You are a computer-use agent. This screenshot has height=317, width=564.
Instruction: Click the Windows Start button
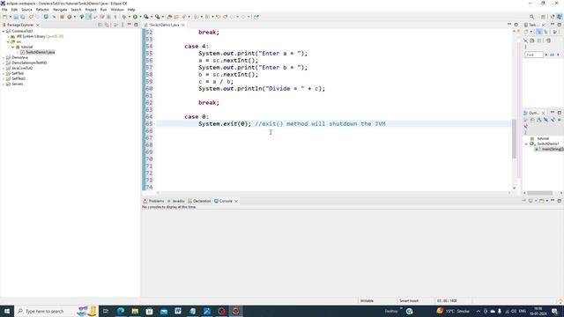coord(7,311)
